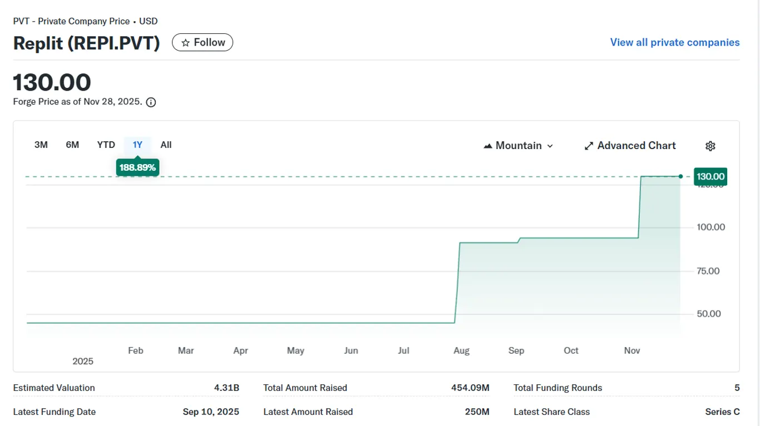Click the star icon in Follow button
This screenshot has width=760, height=426.
click(x=186, y=43)
